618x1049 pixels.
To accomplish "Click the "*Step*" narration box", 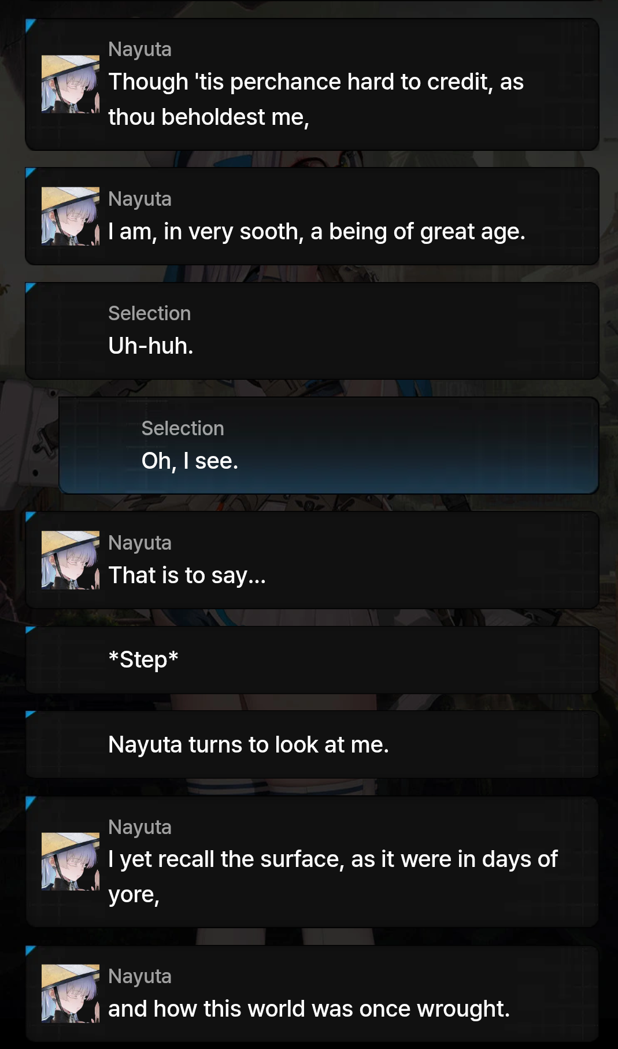I will [312, 660].
